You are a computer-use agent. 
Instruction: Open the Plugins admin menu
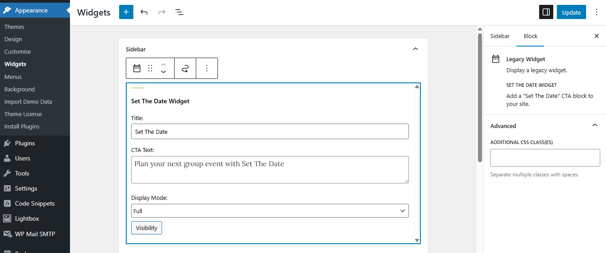coord(25,143)
